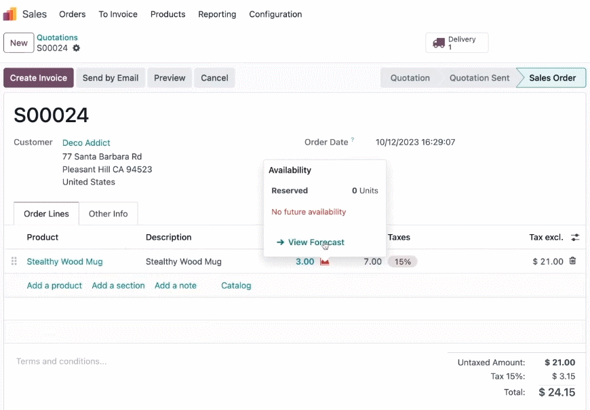This screenshot has width=590, height=410.
Task: Click the Sales app logo icon
Action: click(9, 14)
